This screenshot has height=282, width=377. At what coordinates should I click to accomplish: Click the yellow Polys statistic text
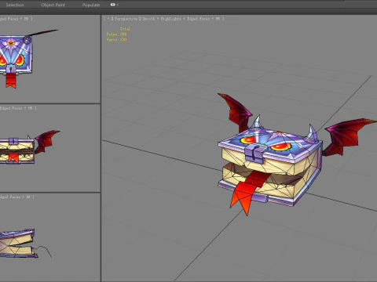pos(116,34)
